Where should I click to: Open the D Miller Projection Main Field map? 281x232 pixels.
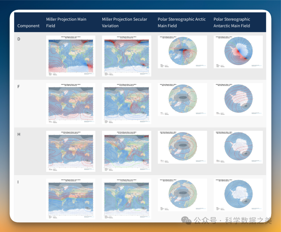pos(71,56)
